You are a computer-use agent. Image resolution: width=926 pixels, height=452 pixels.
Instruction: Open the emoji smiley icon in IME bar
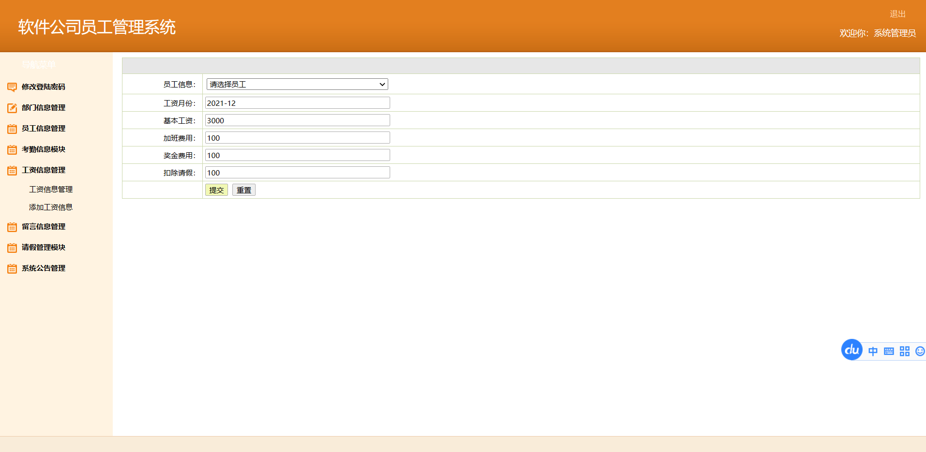(920, 351)
